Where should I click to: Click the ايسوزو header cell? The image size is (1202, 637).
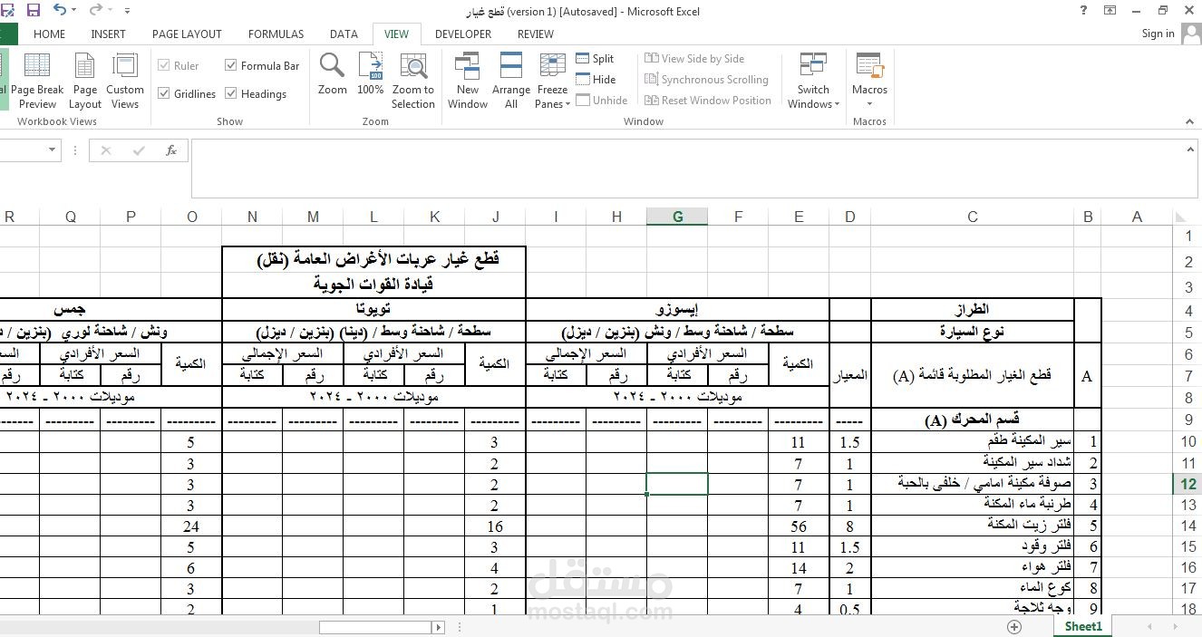pyautogui.click(x=677, y=309)
